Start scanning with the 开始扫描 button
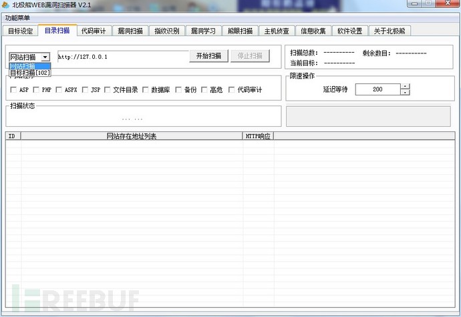 click(208, 56)
